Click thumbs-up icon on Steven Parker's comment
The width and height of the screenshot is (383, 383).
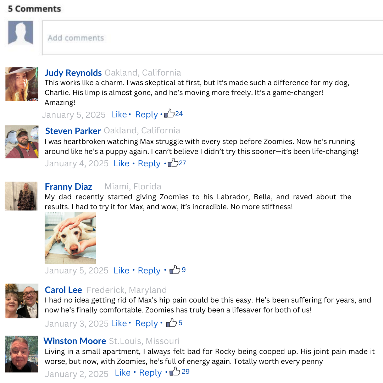[173, 163]
